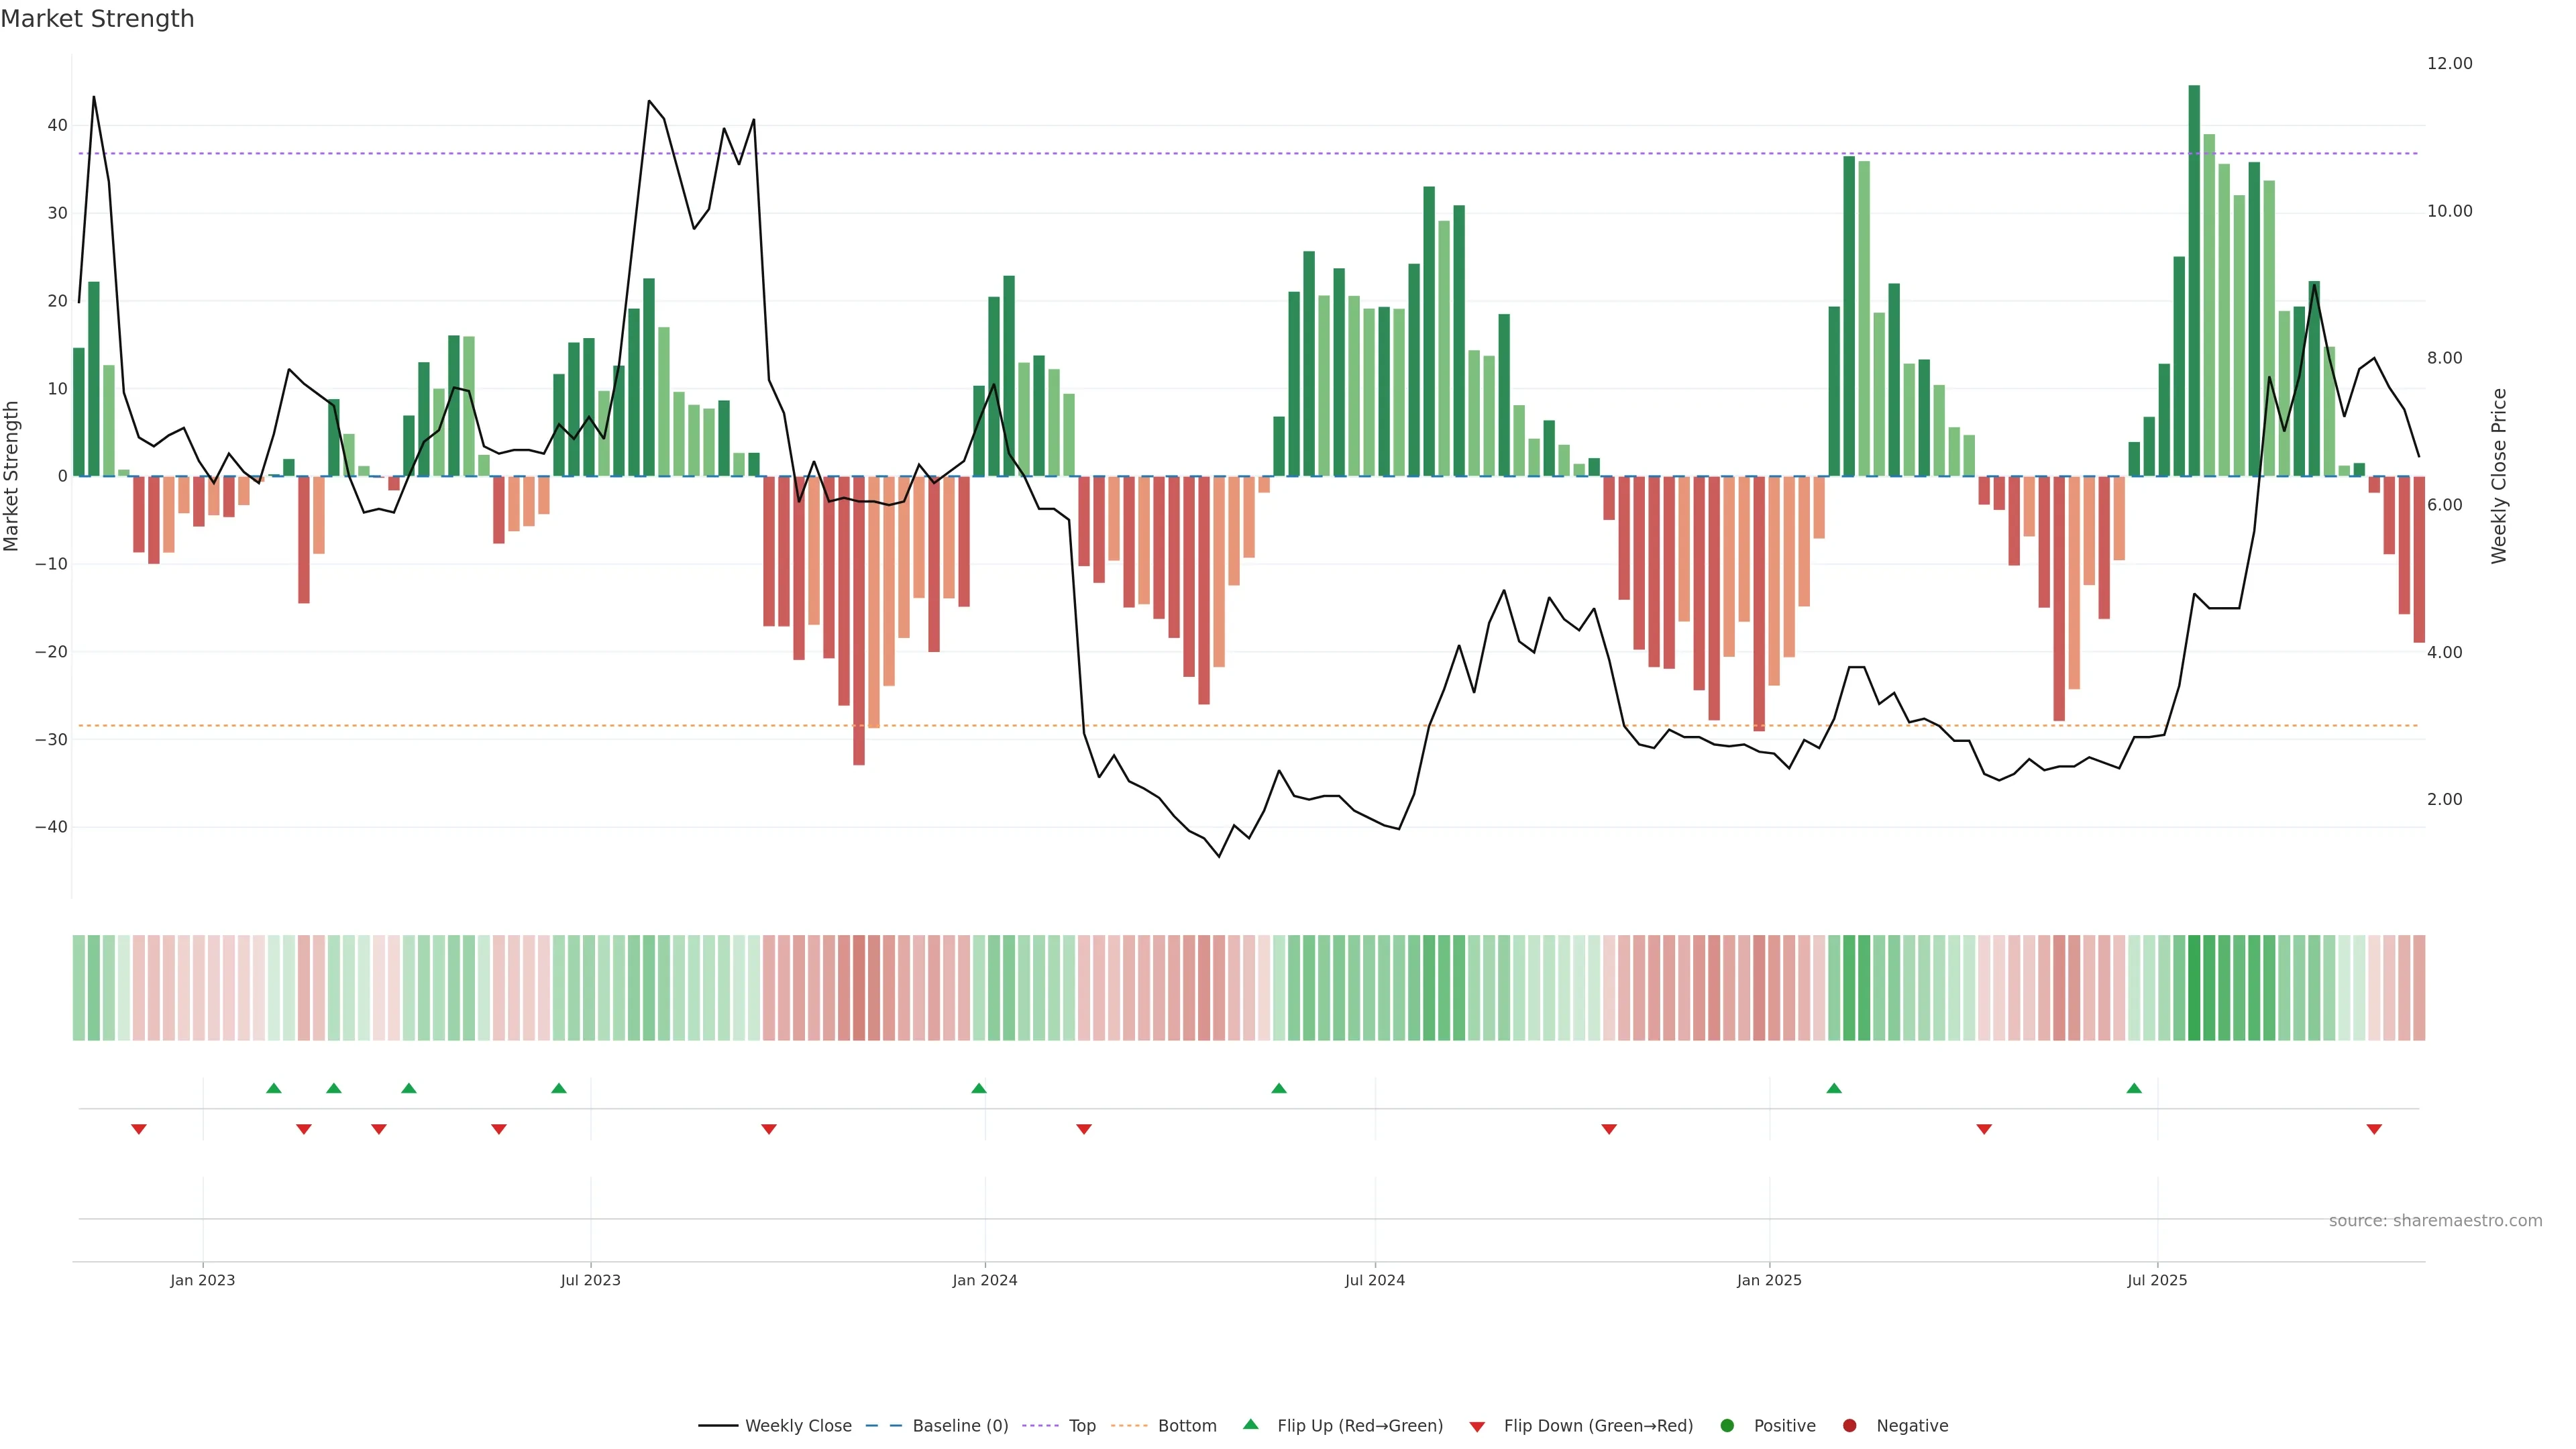Viewport: 2576px width, 1449px height.
Task: Click the Negative red circle legend
Action: tap(1849, 1426)
